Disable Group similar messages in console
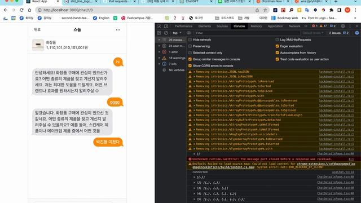 [190, 59]
